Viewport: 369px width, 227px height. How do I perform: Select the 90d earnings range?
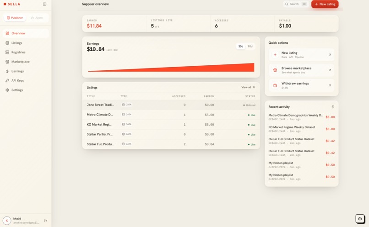coord(250,47)
